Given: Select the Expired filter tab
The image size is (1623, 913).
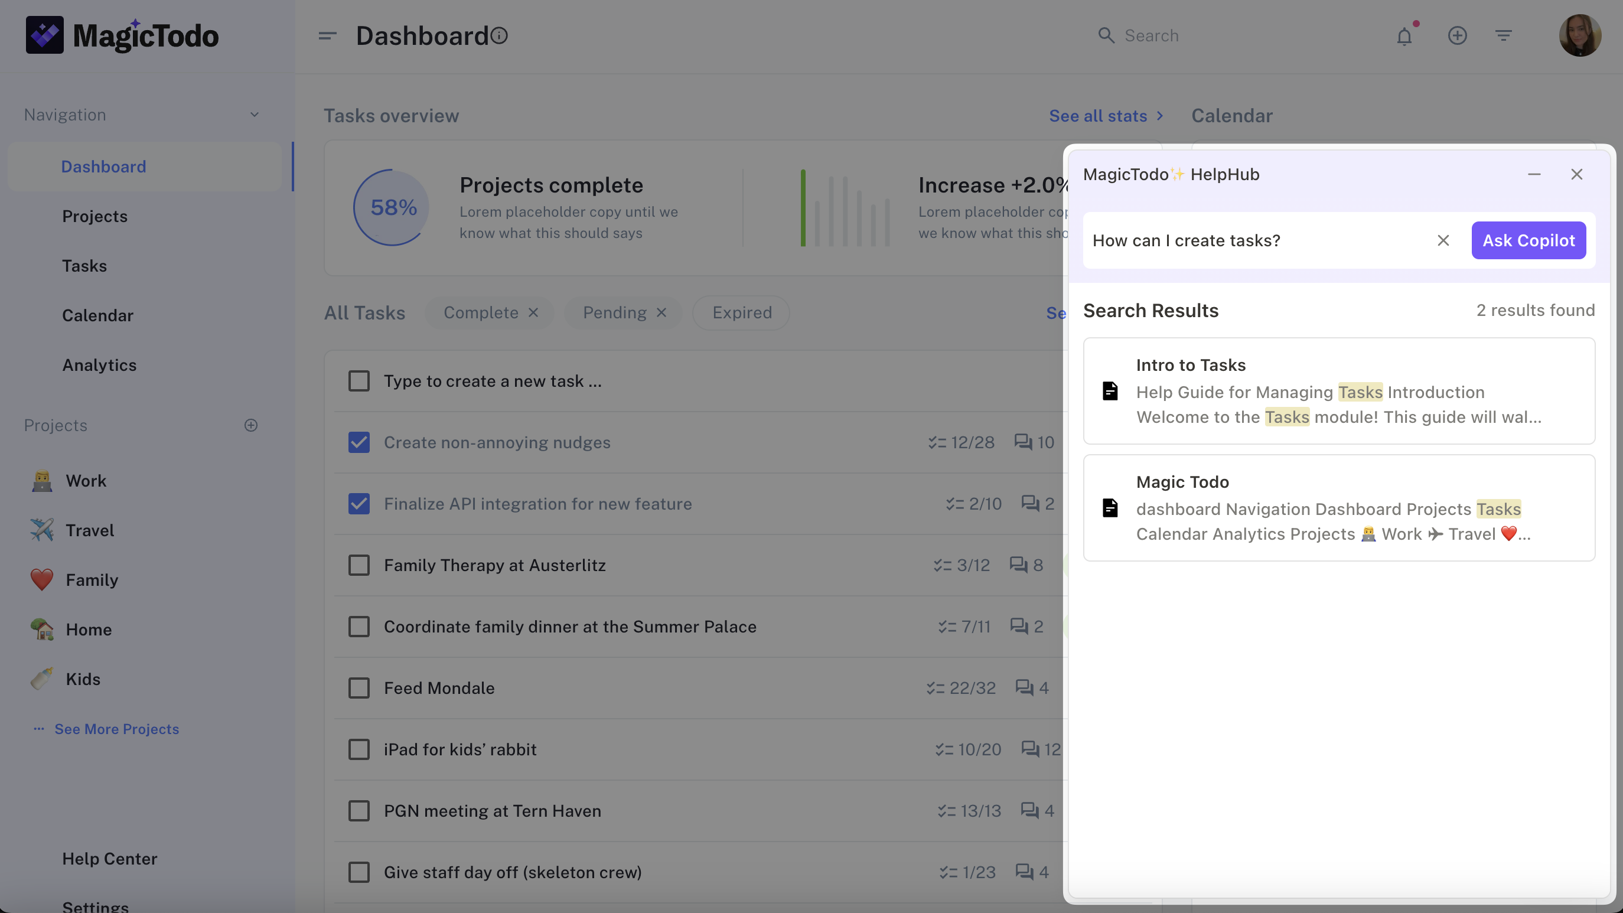Looking at the screenshot, I should coord(742,312).
